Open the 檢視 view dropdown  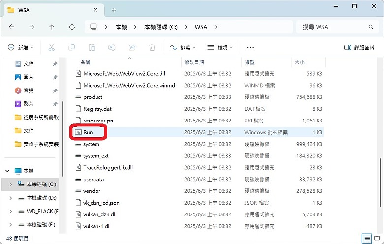pyautogui.click(x=220, y=48)
